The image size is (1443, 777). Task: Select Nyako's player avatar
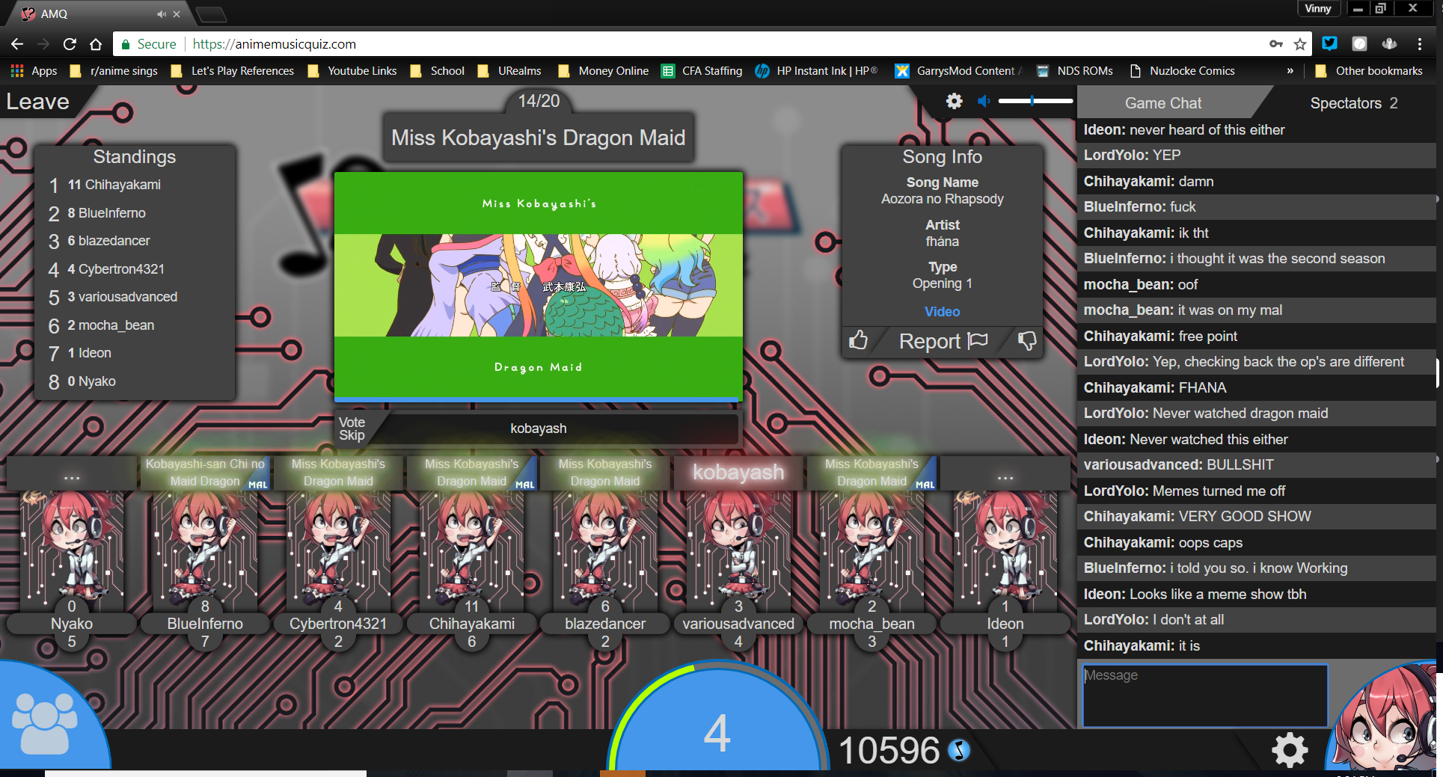tap(72, 549)
